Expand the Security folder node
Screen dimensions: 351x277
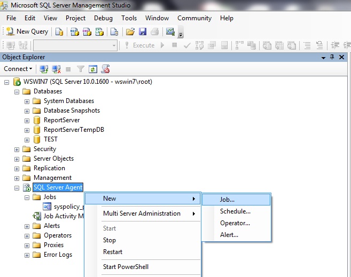tap(17, 149)
